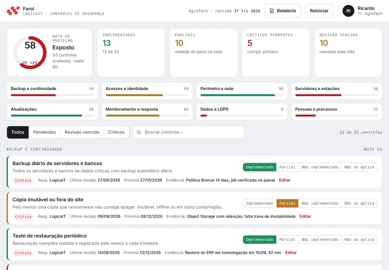Click the Farol red logo icon
The image size is (389, 270).
pyautogui.click(x=13, y=11)
